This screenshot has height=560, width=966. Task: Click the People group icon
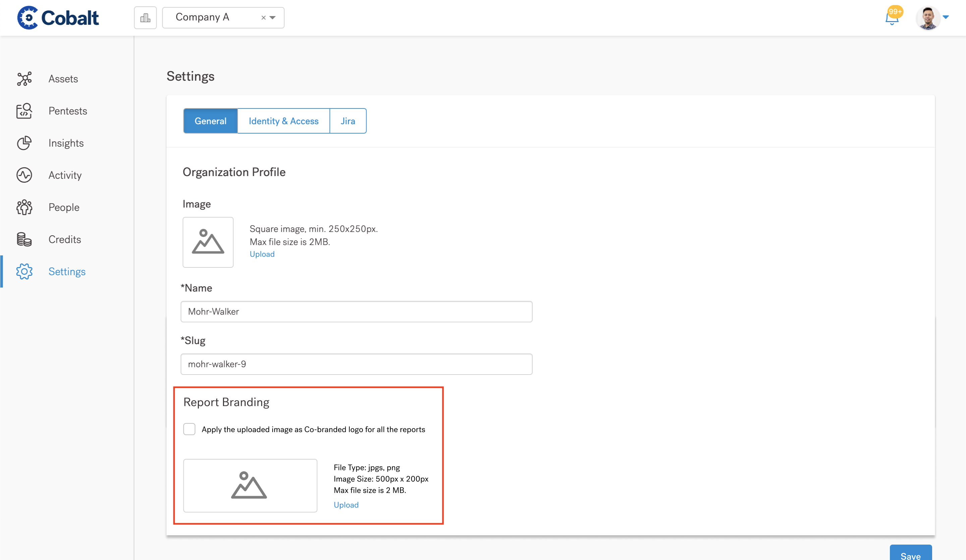point(24,208)
